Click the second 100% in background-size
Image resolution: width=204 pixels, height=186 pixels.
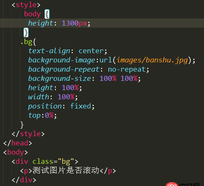click(x=129, y=79)
